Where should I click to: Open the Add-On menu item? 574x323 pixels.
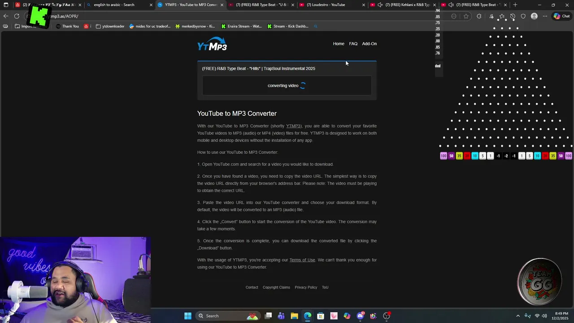click(x=369, y=44)
